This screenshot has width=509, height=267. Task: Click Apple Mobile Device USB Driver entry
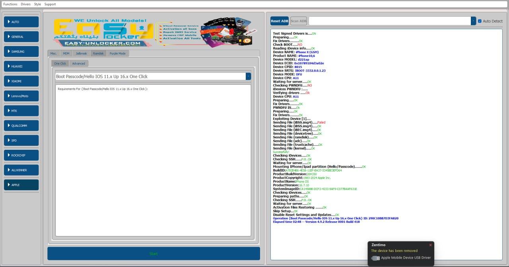[406, 258]
